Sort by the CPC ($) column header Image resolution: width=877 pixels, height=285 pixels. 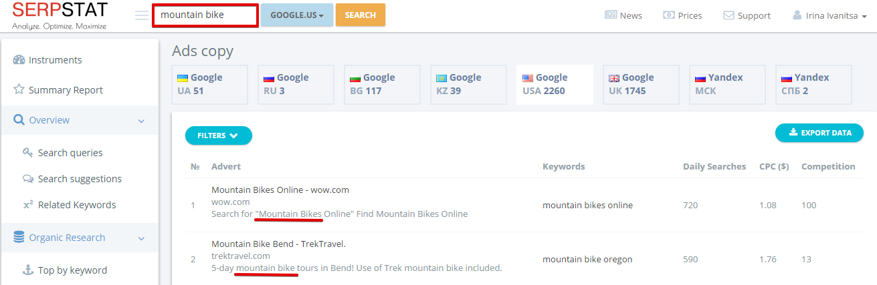pos(774,166)
